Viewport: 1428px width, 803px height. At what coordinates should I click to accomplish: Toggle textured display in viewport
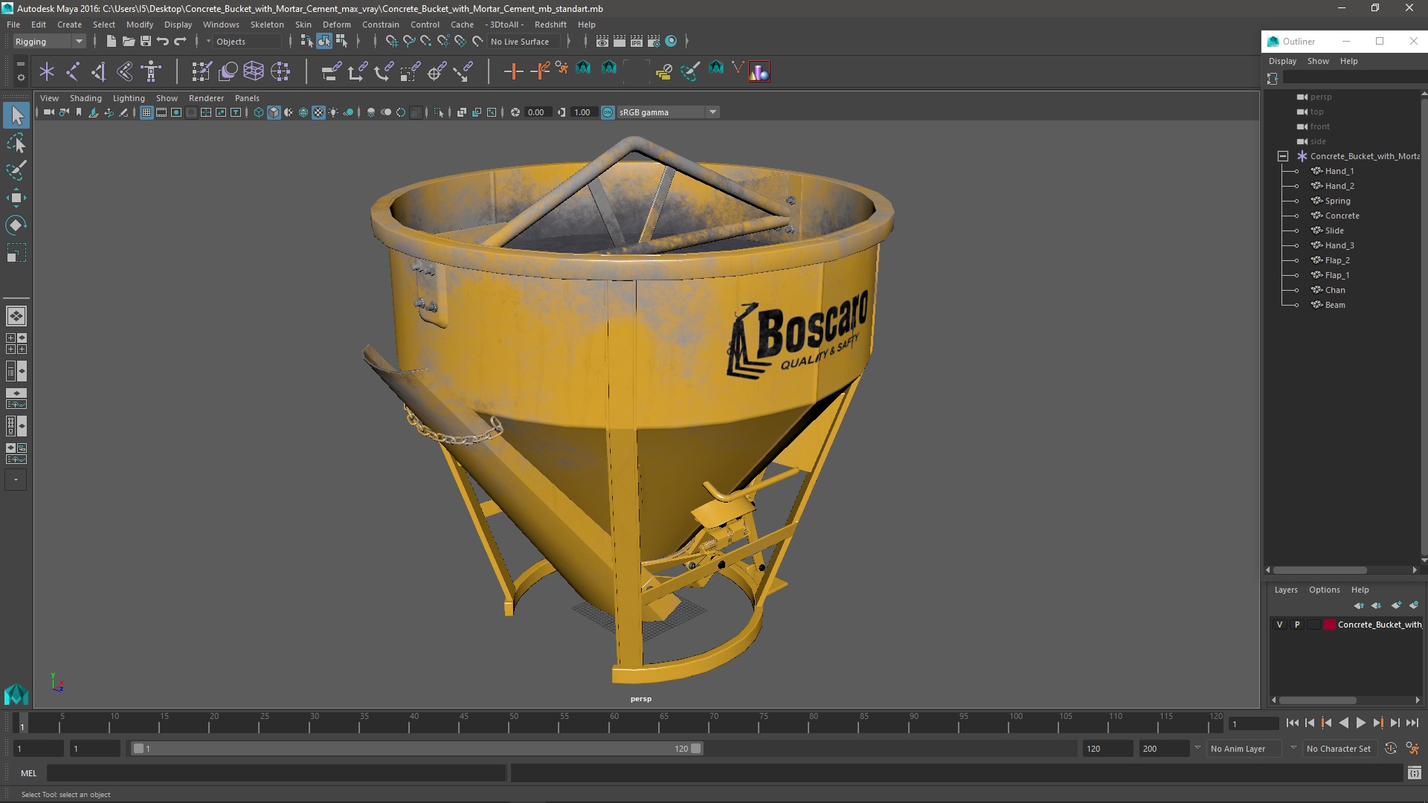click(x=318, y=112)
